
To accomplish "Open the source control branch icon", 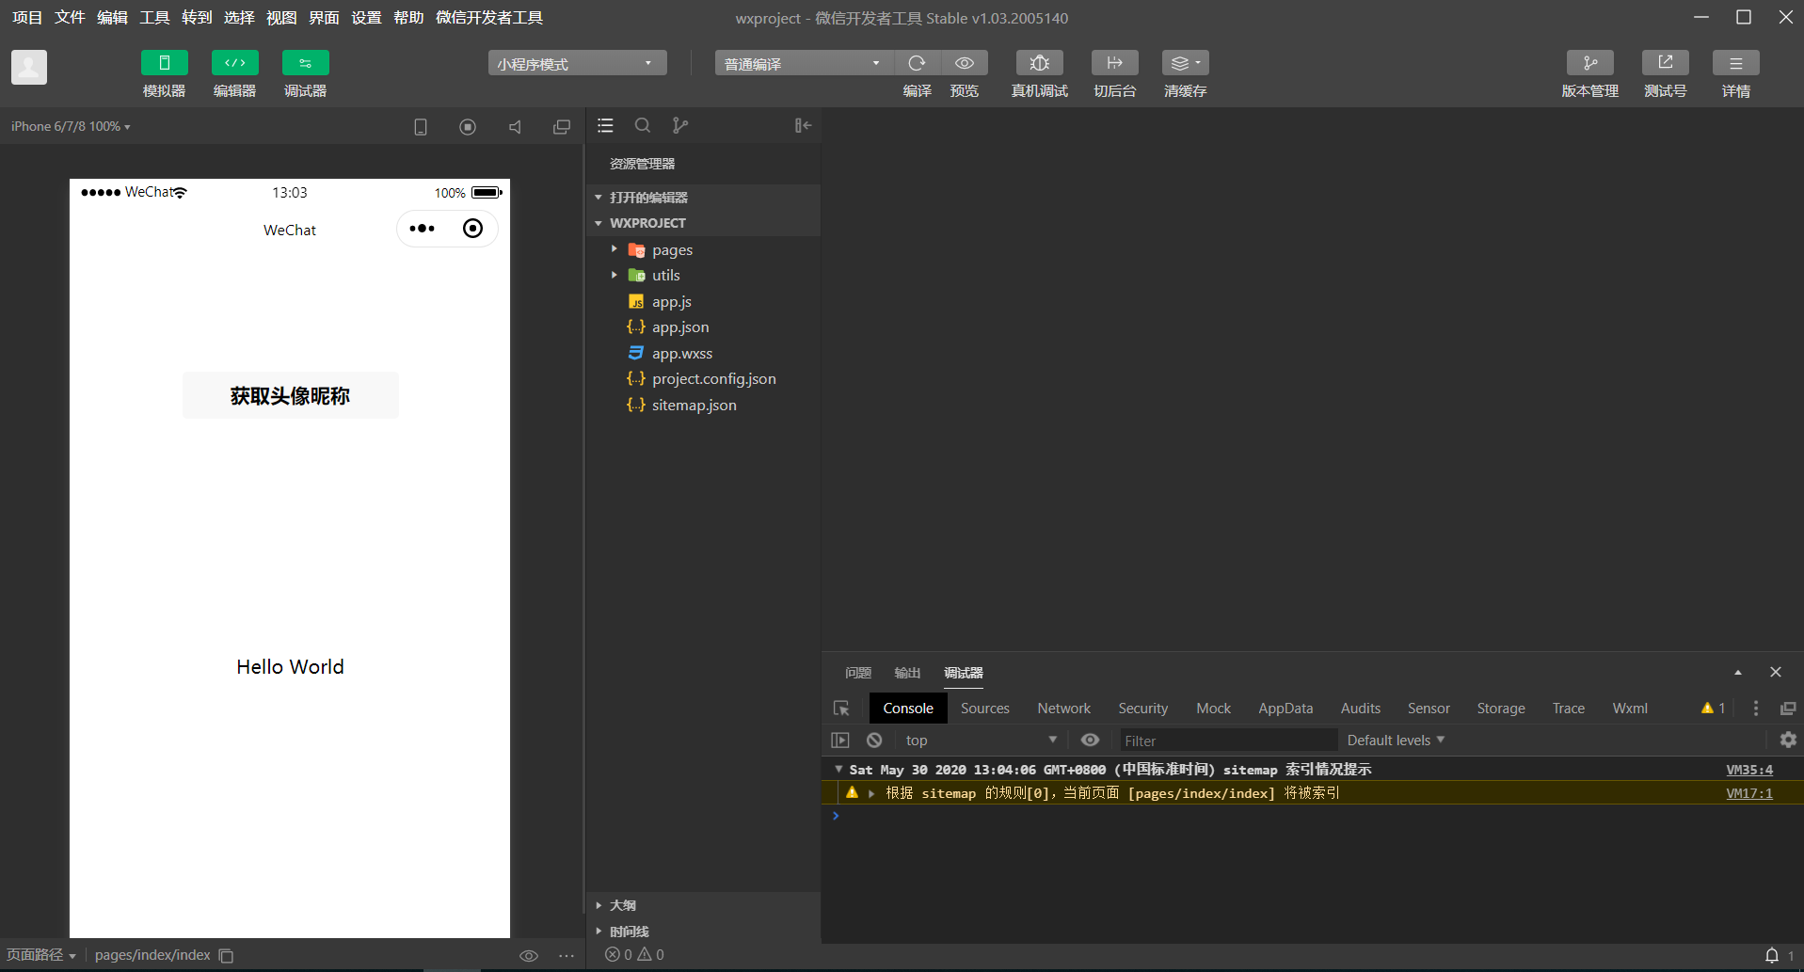I will coord(680,125).
